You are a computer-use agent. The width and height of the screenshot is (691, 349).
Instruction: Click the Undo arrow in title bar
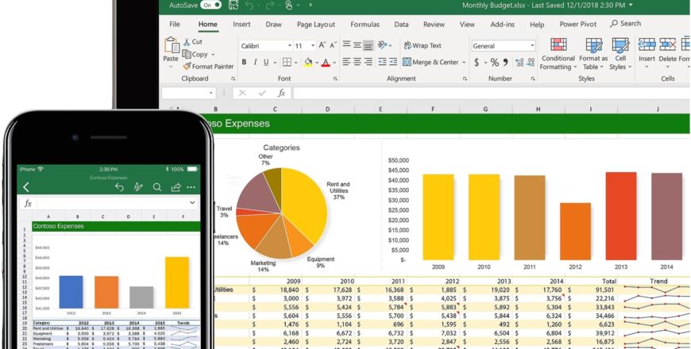pyautogui.click(x=249, y=6)
